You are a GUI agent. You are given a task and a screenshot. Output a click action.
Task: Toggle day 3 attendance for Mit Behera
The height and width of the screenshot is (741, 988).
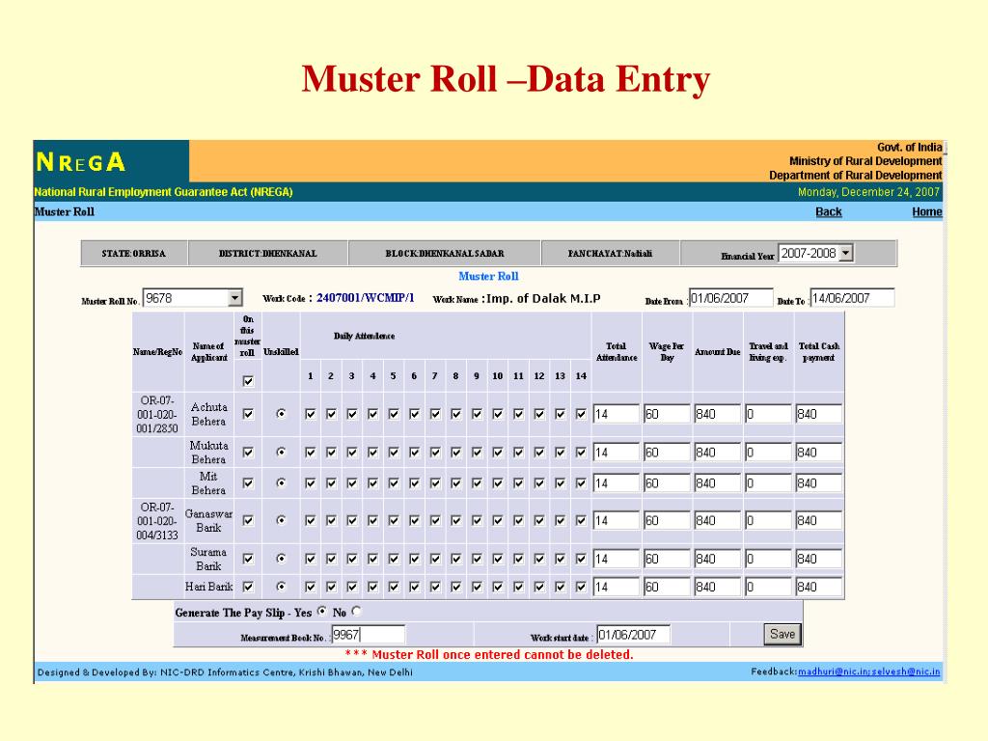pos(351,483)
